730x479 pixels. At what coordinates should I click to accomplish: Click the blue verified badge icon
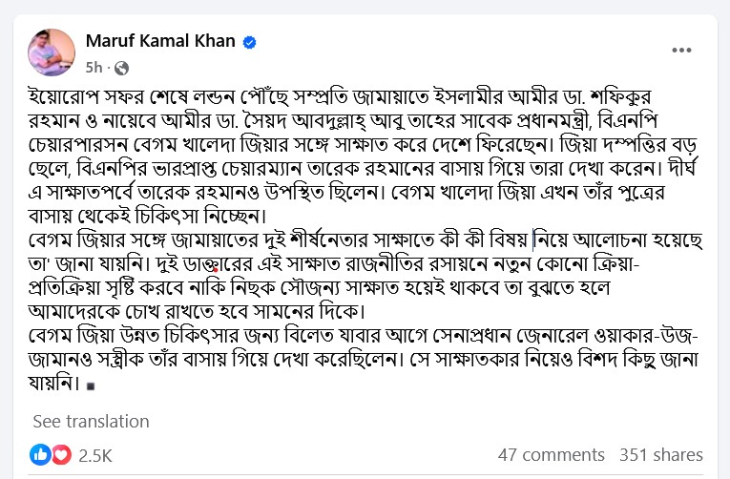(x=250, y=43)
